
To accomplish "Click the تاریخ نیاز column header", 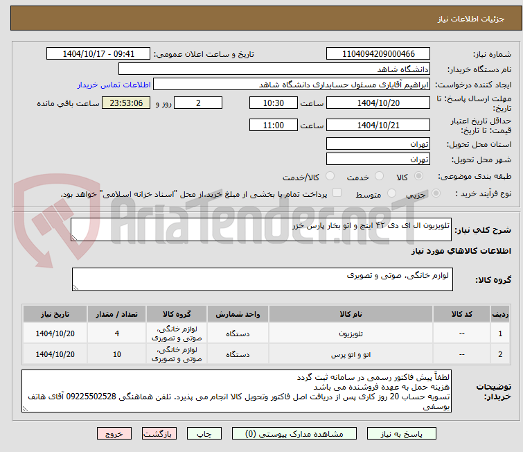I will [x=55, y=314].
